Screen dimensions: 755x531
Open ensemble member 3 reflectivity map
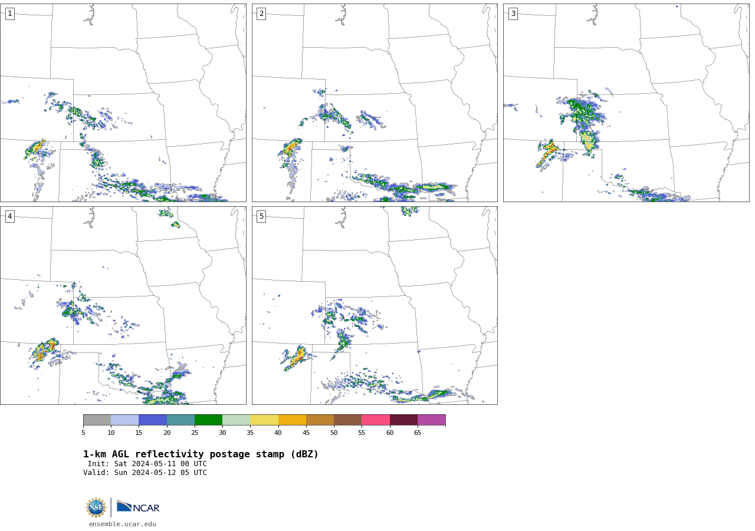(x=626, y=103)
